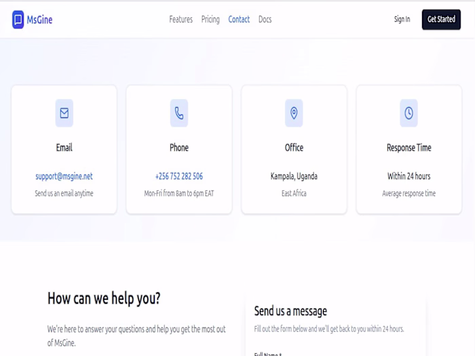Image resolution: width=475 pixels, height=356 pixels.
Task: Click the MsGine brand name
Action: [39, 20]
